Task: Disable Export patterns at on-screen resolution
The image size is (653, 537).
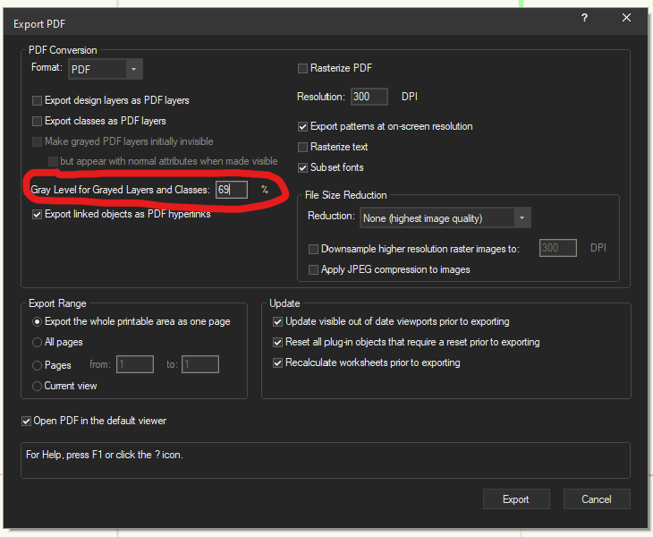Action: pos(303,126)
